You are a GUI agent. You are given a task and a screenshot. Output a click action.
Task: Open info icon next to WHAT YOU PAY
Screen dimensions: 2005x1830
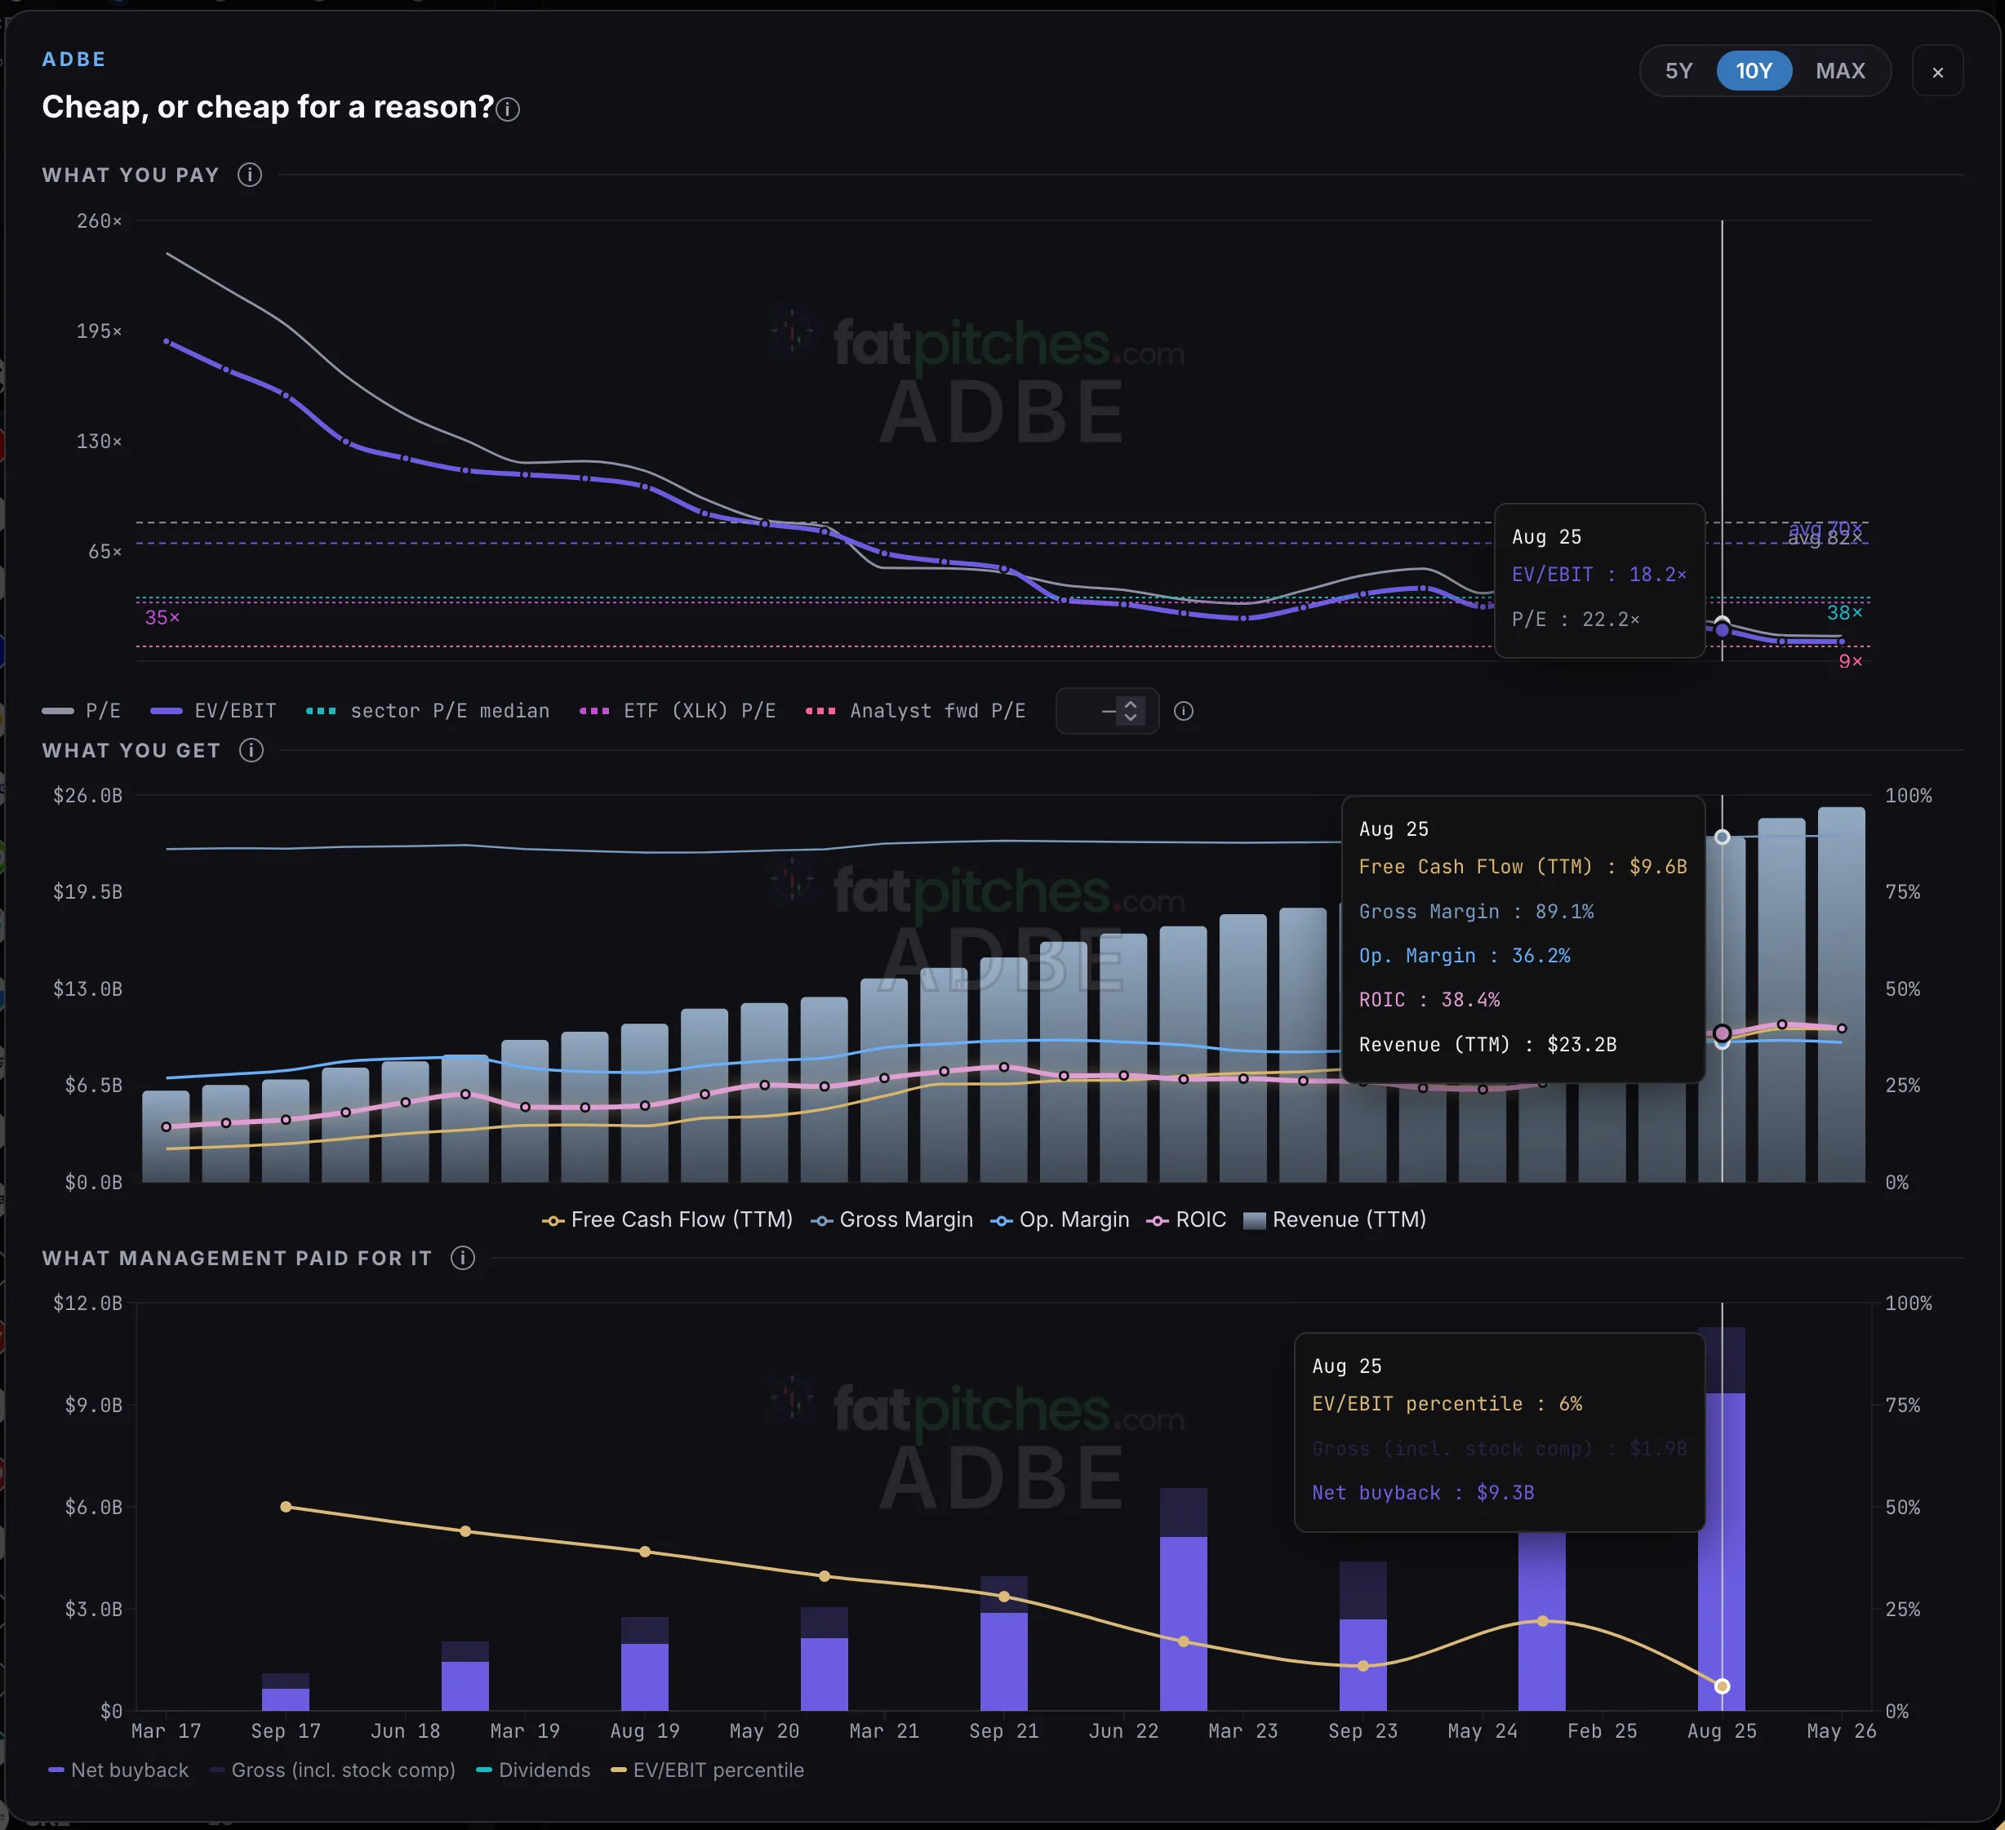point(250,175)
